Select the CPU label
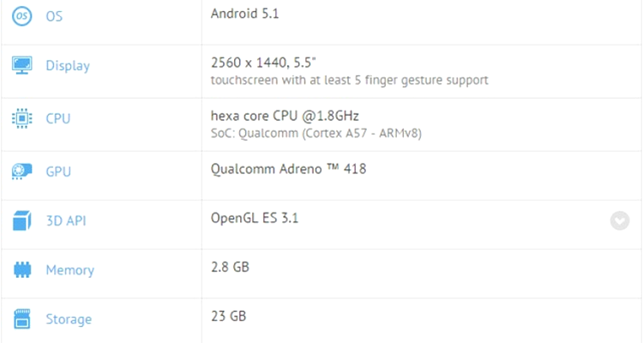The width and height of the screenshot is (643, 343). click(57, 118)
